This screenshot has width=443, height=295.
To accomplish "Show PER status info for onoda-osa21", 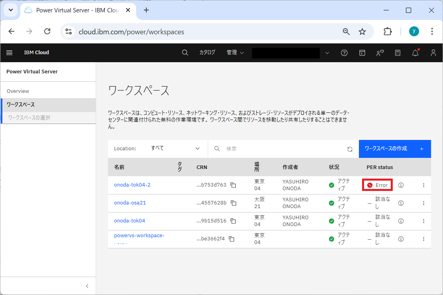I will 401,203.
